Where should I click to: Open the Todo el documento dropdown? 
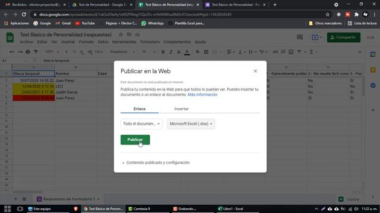coord(141,124)
